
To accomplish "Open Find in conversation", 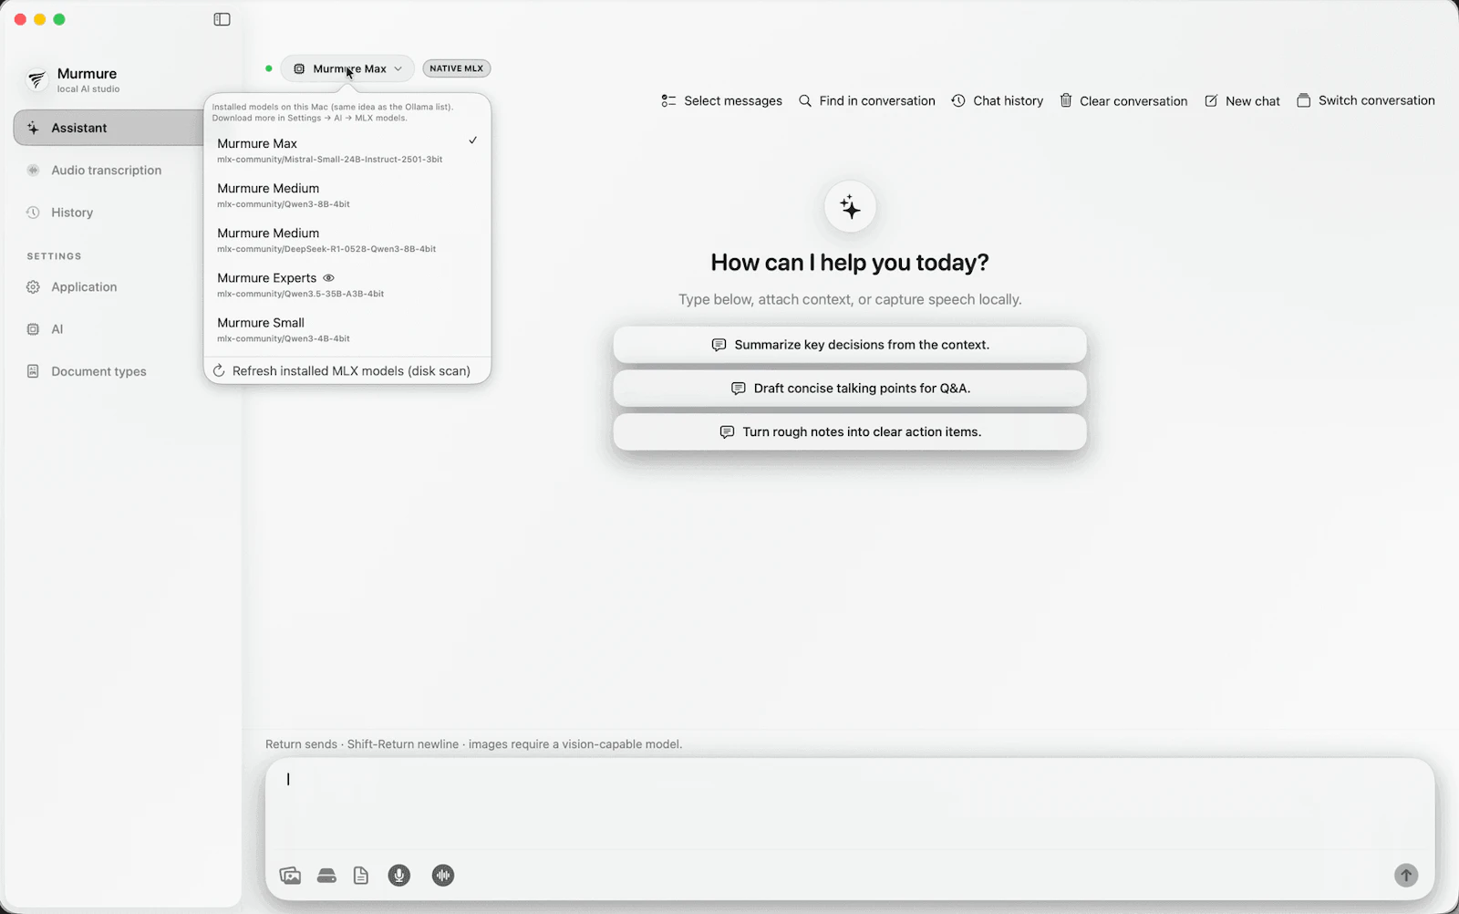I will coord(866,101).
